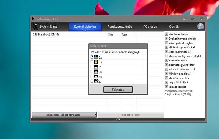Click the sidebar '0 fájl található (0MiB)' text

tap(178, 95)
